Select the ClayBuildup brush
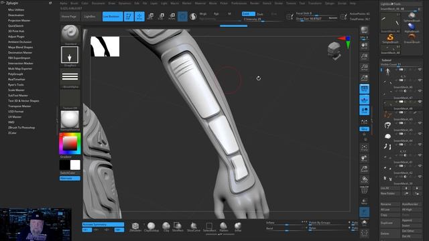This screenshot has height=241, width=429. pos(151,227)
